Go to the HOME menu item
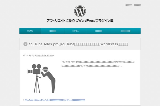 click(30, 31)
